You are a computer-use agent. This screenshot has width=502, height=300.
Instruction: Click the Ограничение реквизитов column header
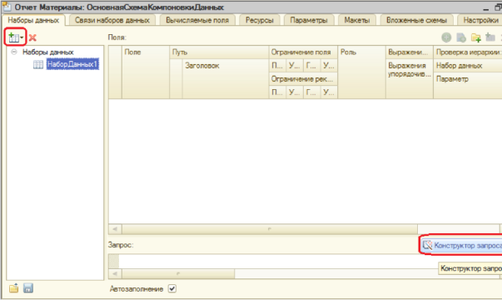click(303, 79)
